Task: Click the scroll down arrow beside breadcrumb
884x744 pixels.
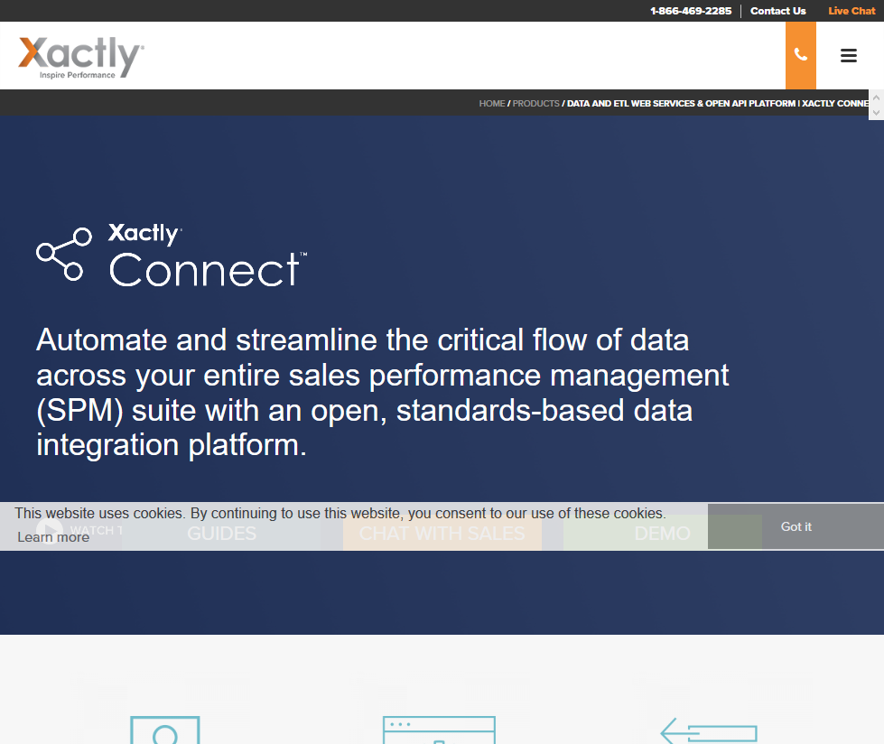Action: tap(876, 112)
